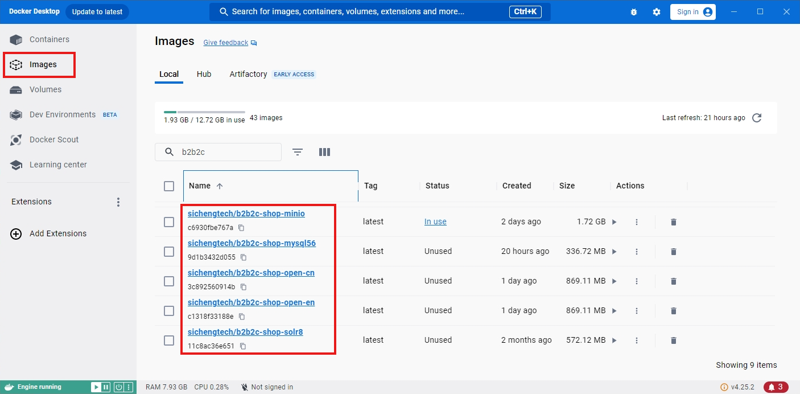Open the column layout icon
Viewport: 800px width, 394px height.
324,152
